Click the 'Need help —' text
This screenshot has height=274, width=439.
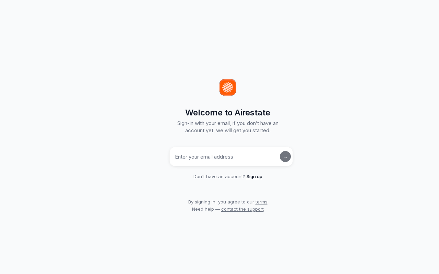[x=206, y=209]
